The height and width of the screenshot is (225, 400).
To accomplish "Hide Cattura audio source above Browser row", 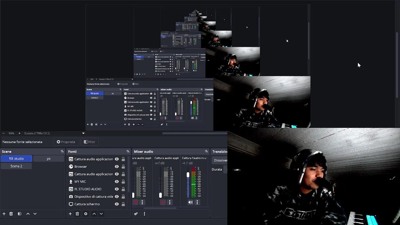I will pyautogui.click(x=117, y=159).
